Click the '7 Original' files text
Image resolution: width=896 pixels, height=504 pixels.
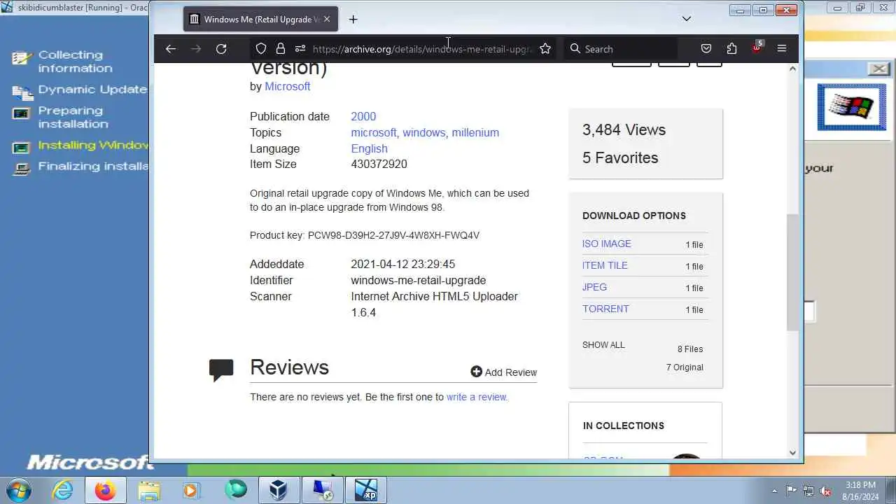(685, 367)
